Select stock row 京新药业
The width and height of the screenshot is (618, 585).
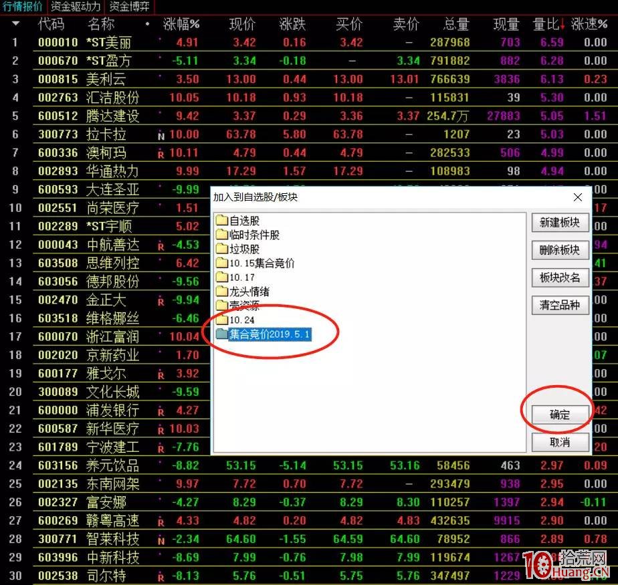coord(105,355)
